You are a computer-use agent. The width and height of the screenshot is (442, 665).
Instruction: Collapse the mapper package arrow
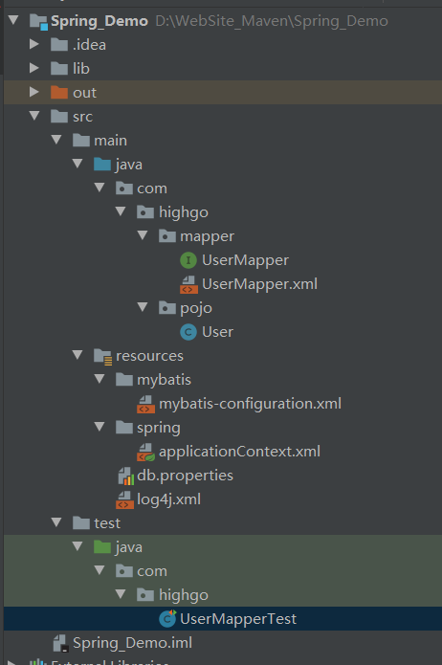143,235
